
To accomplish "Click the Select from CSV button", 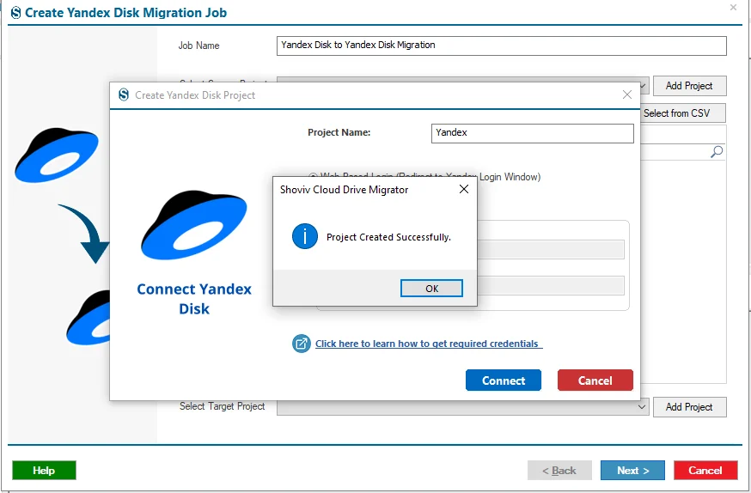I will 683,113.
